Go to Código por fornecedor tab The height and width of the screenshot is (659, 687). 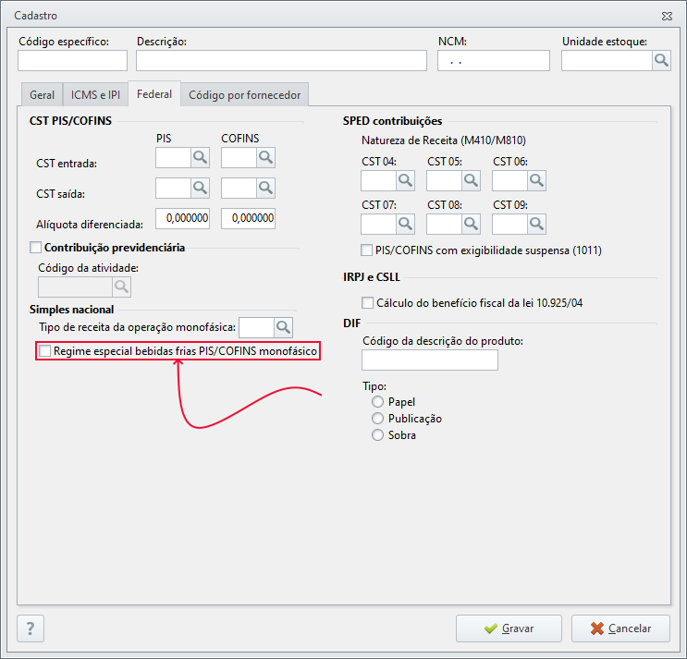click(x=244, y=94)
